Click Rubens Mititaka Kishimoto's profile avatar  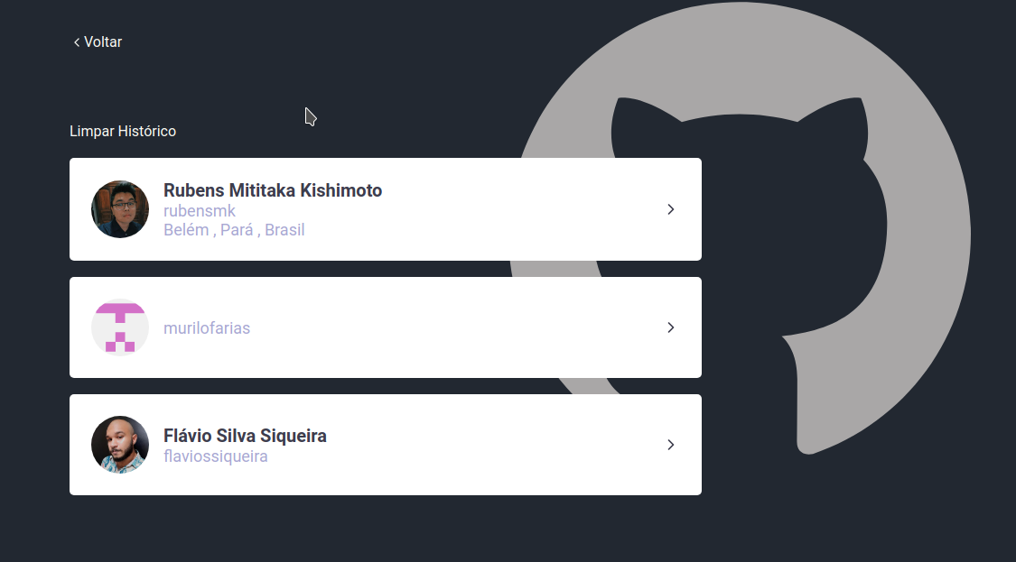tap(119, 208)
